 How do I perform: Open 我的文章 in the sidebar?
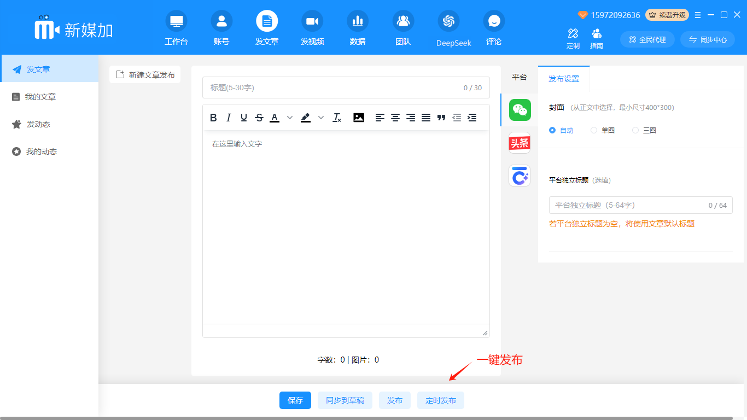pos(40,97)
